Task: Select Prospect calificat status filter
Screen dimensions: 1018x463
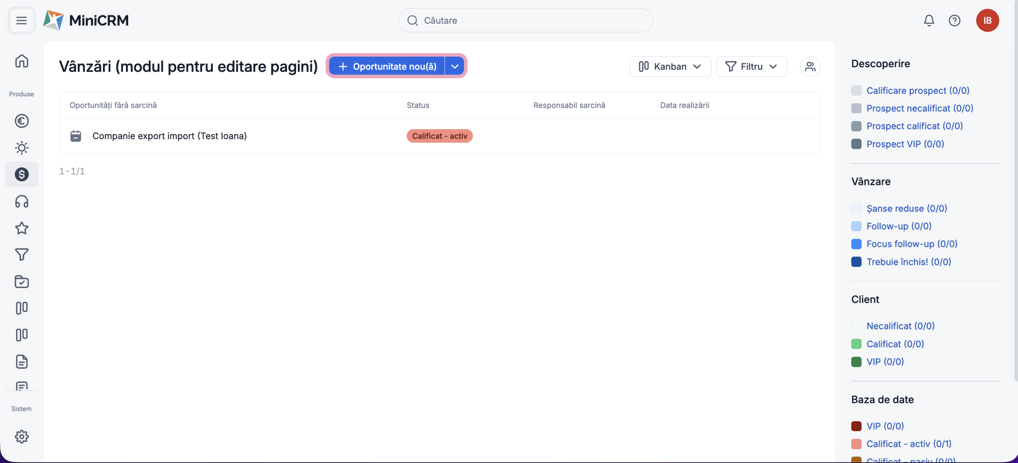Action: click(x=914, y=126)
